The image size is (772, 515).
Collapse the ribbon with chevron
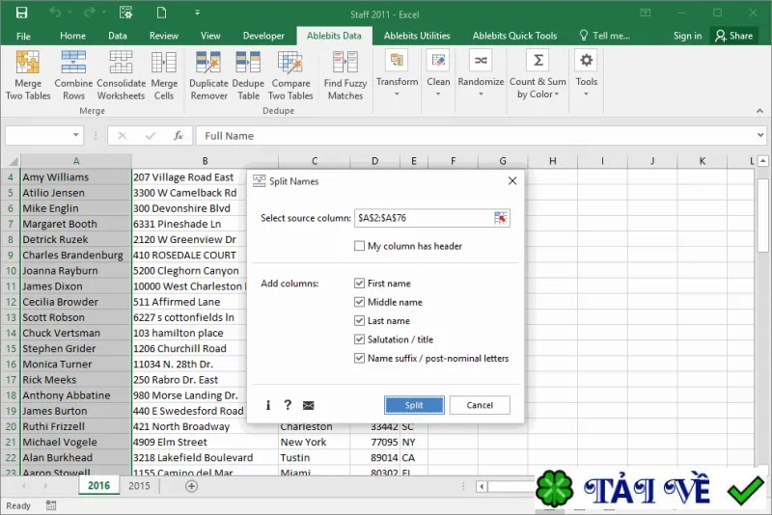(759, 111)
